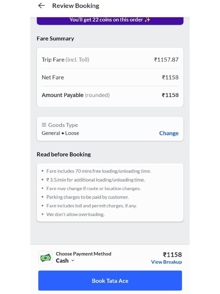
Task: Tap the 22 coins reward banner
Action: [x=110, y=20]
